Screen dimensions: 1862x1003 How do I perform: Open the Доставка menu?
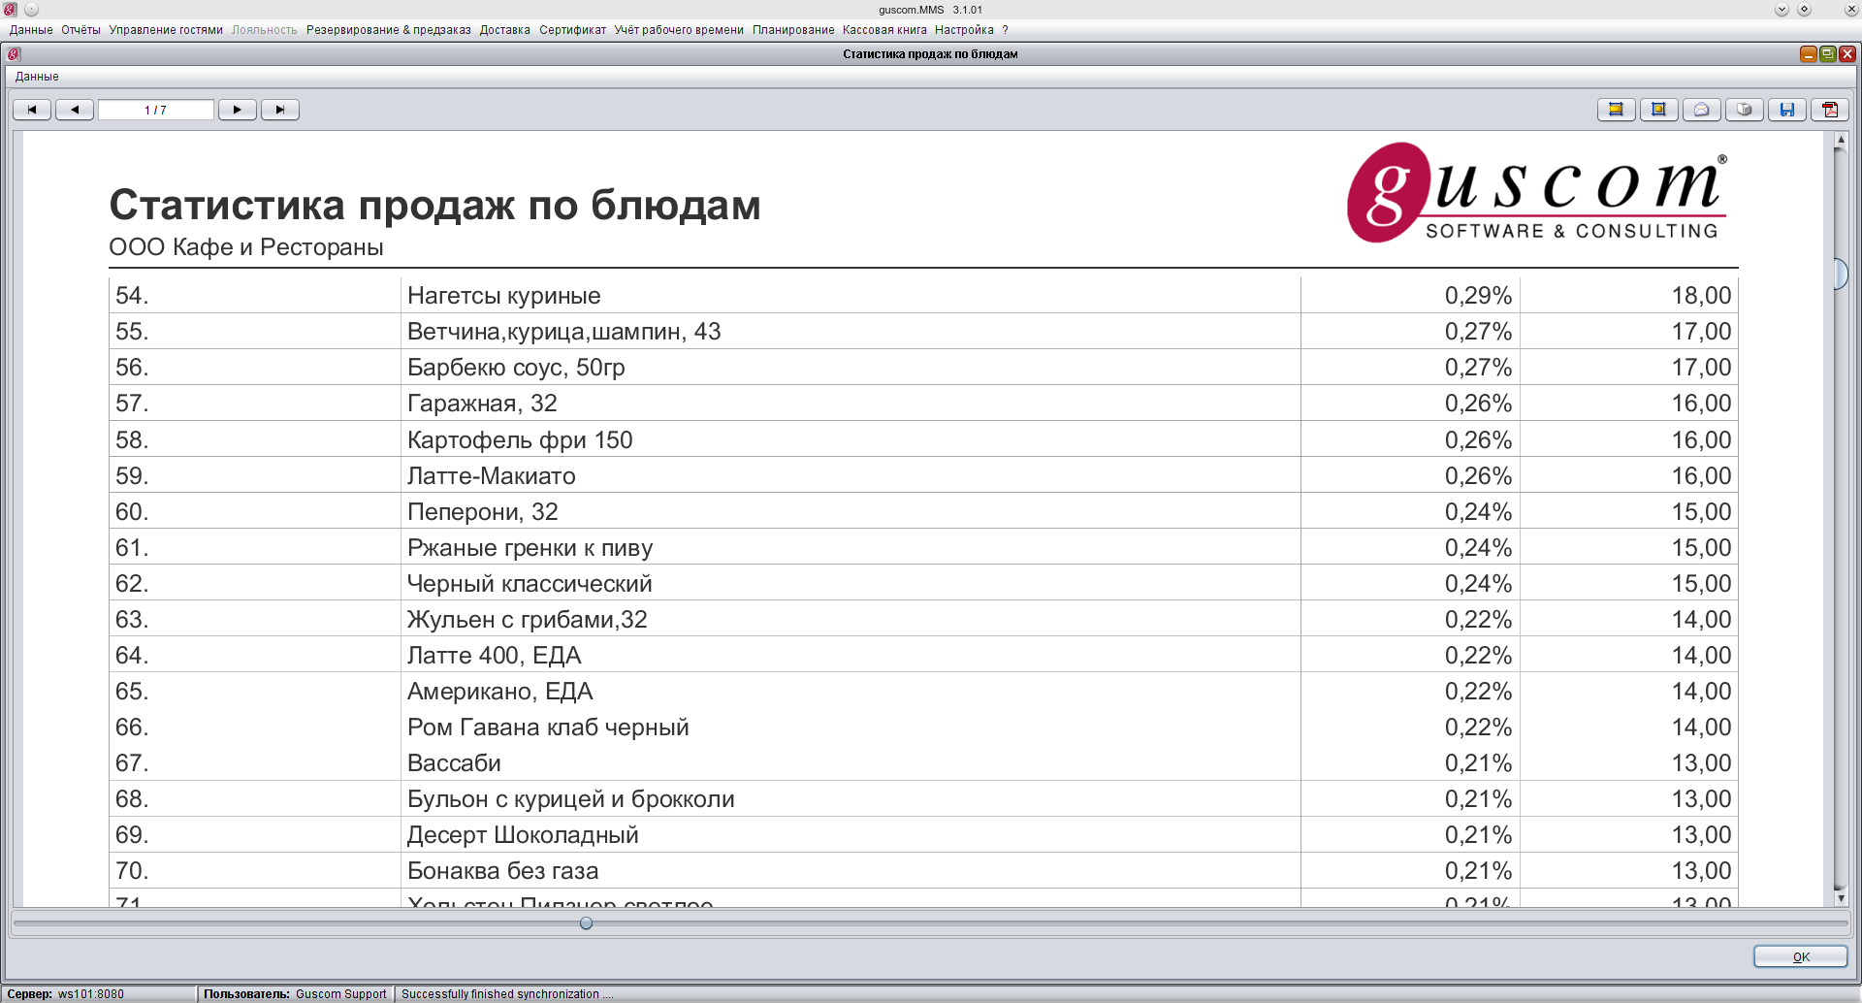[504, 30]
